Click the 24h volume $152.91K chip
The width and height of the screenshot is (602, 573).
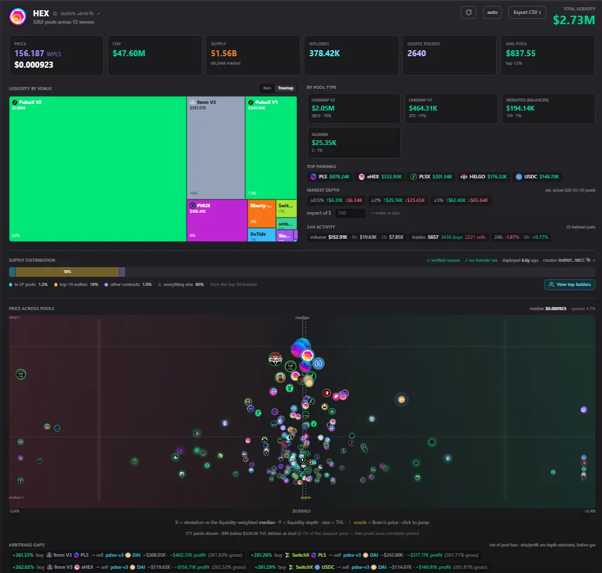click(357, 237)
